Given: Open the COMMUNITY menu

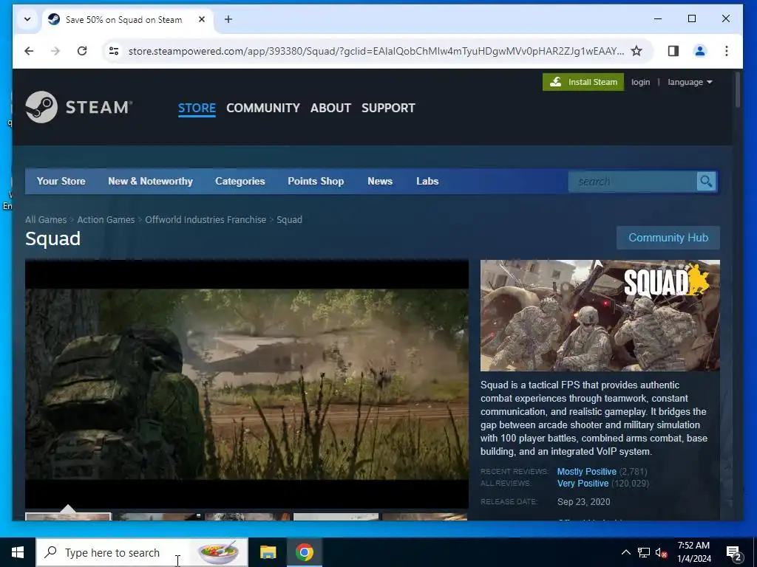Looking at the screenshot, I should [263, 108].
